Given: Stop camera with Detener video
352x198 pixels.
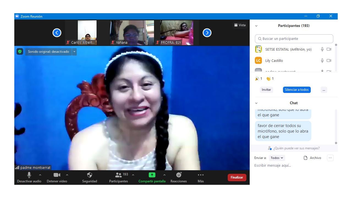Looking at the screenshot, I should (57, 177).
